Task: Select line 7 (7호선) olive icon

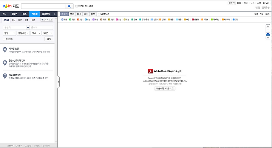Action: pyautogui.click(x=109, y=20)
